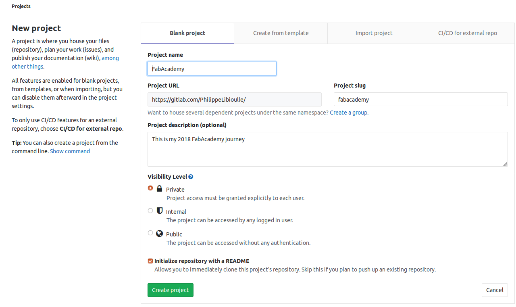516x307 pixels.
Task: Click the Public globe icon
Action: click(x=159, y=234)
